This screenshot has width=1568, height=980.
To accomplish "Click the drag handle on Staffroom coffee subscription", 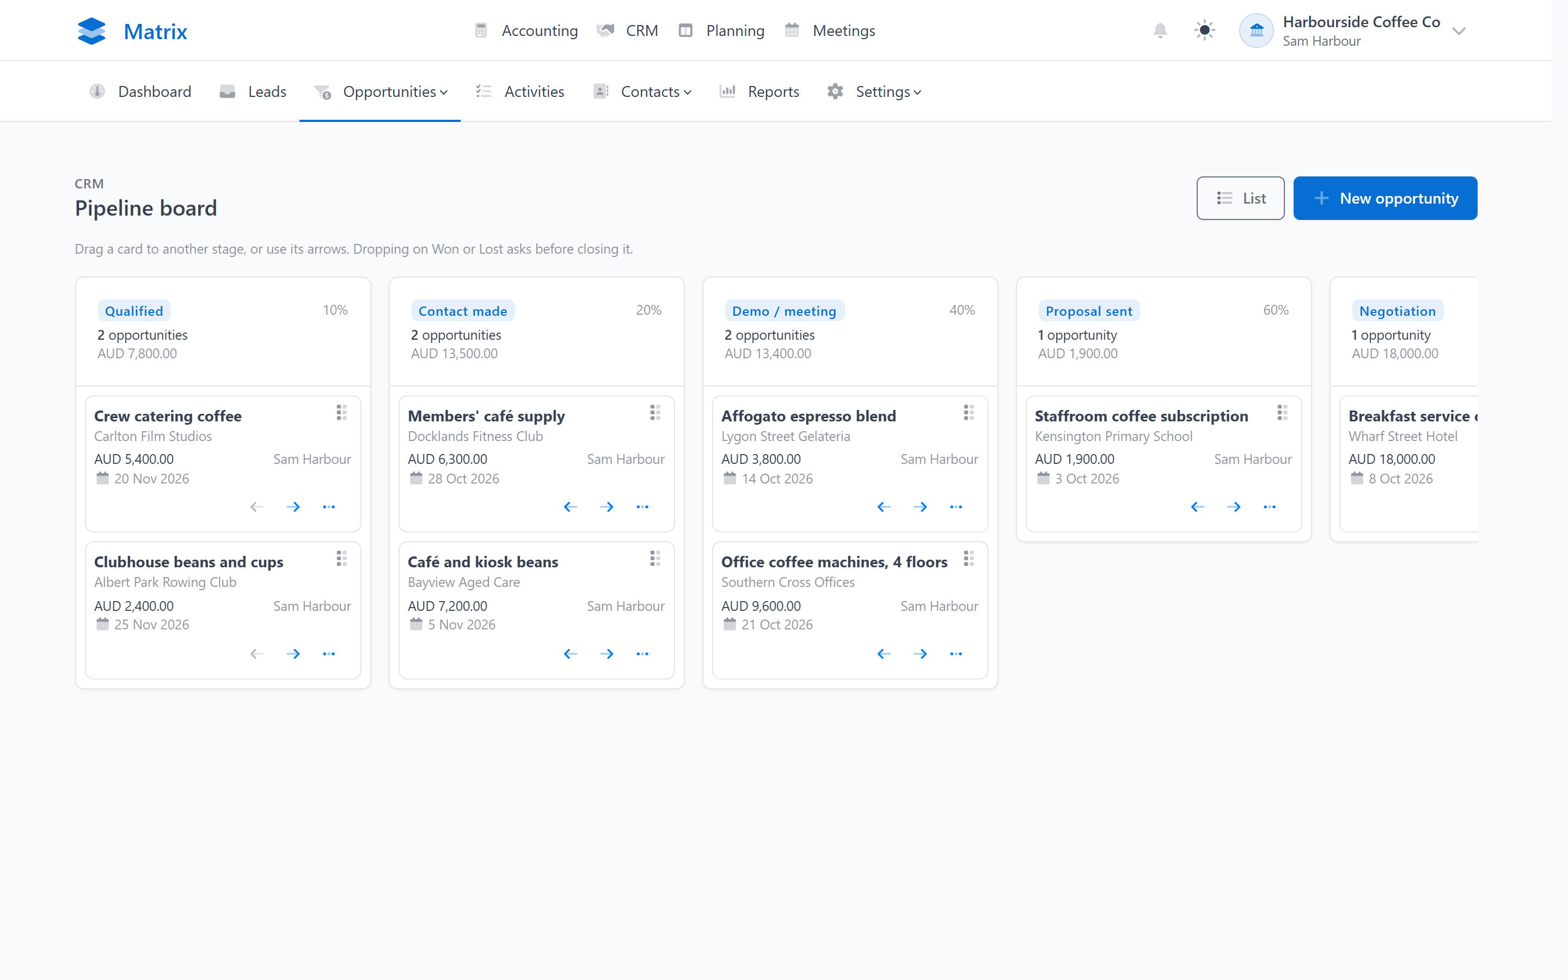I will pyautogui.click(x=1282, y=413).
